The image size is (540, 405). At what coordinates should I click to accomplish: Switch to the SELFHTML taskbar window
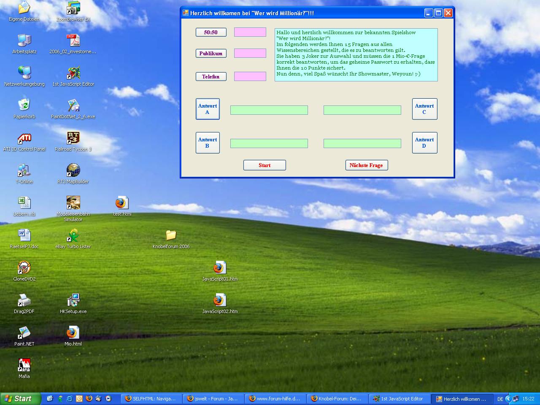(151, 399)
